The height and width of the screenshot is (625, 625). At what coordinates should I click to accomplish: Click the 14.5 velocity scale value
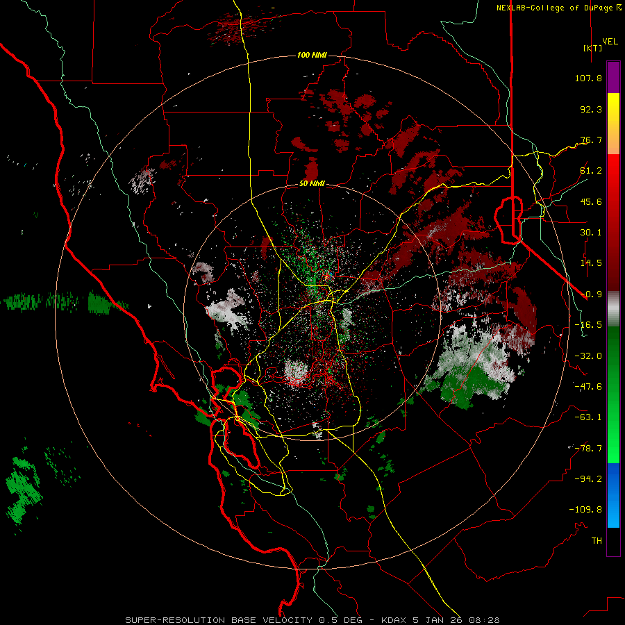tap(591, 263)
